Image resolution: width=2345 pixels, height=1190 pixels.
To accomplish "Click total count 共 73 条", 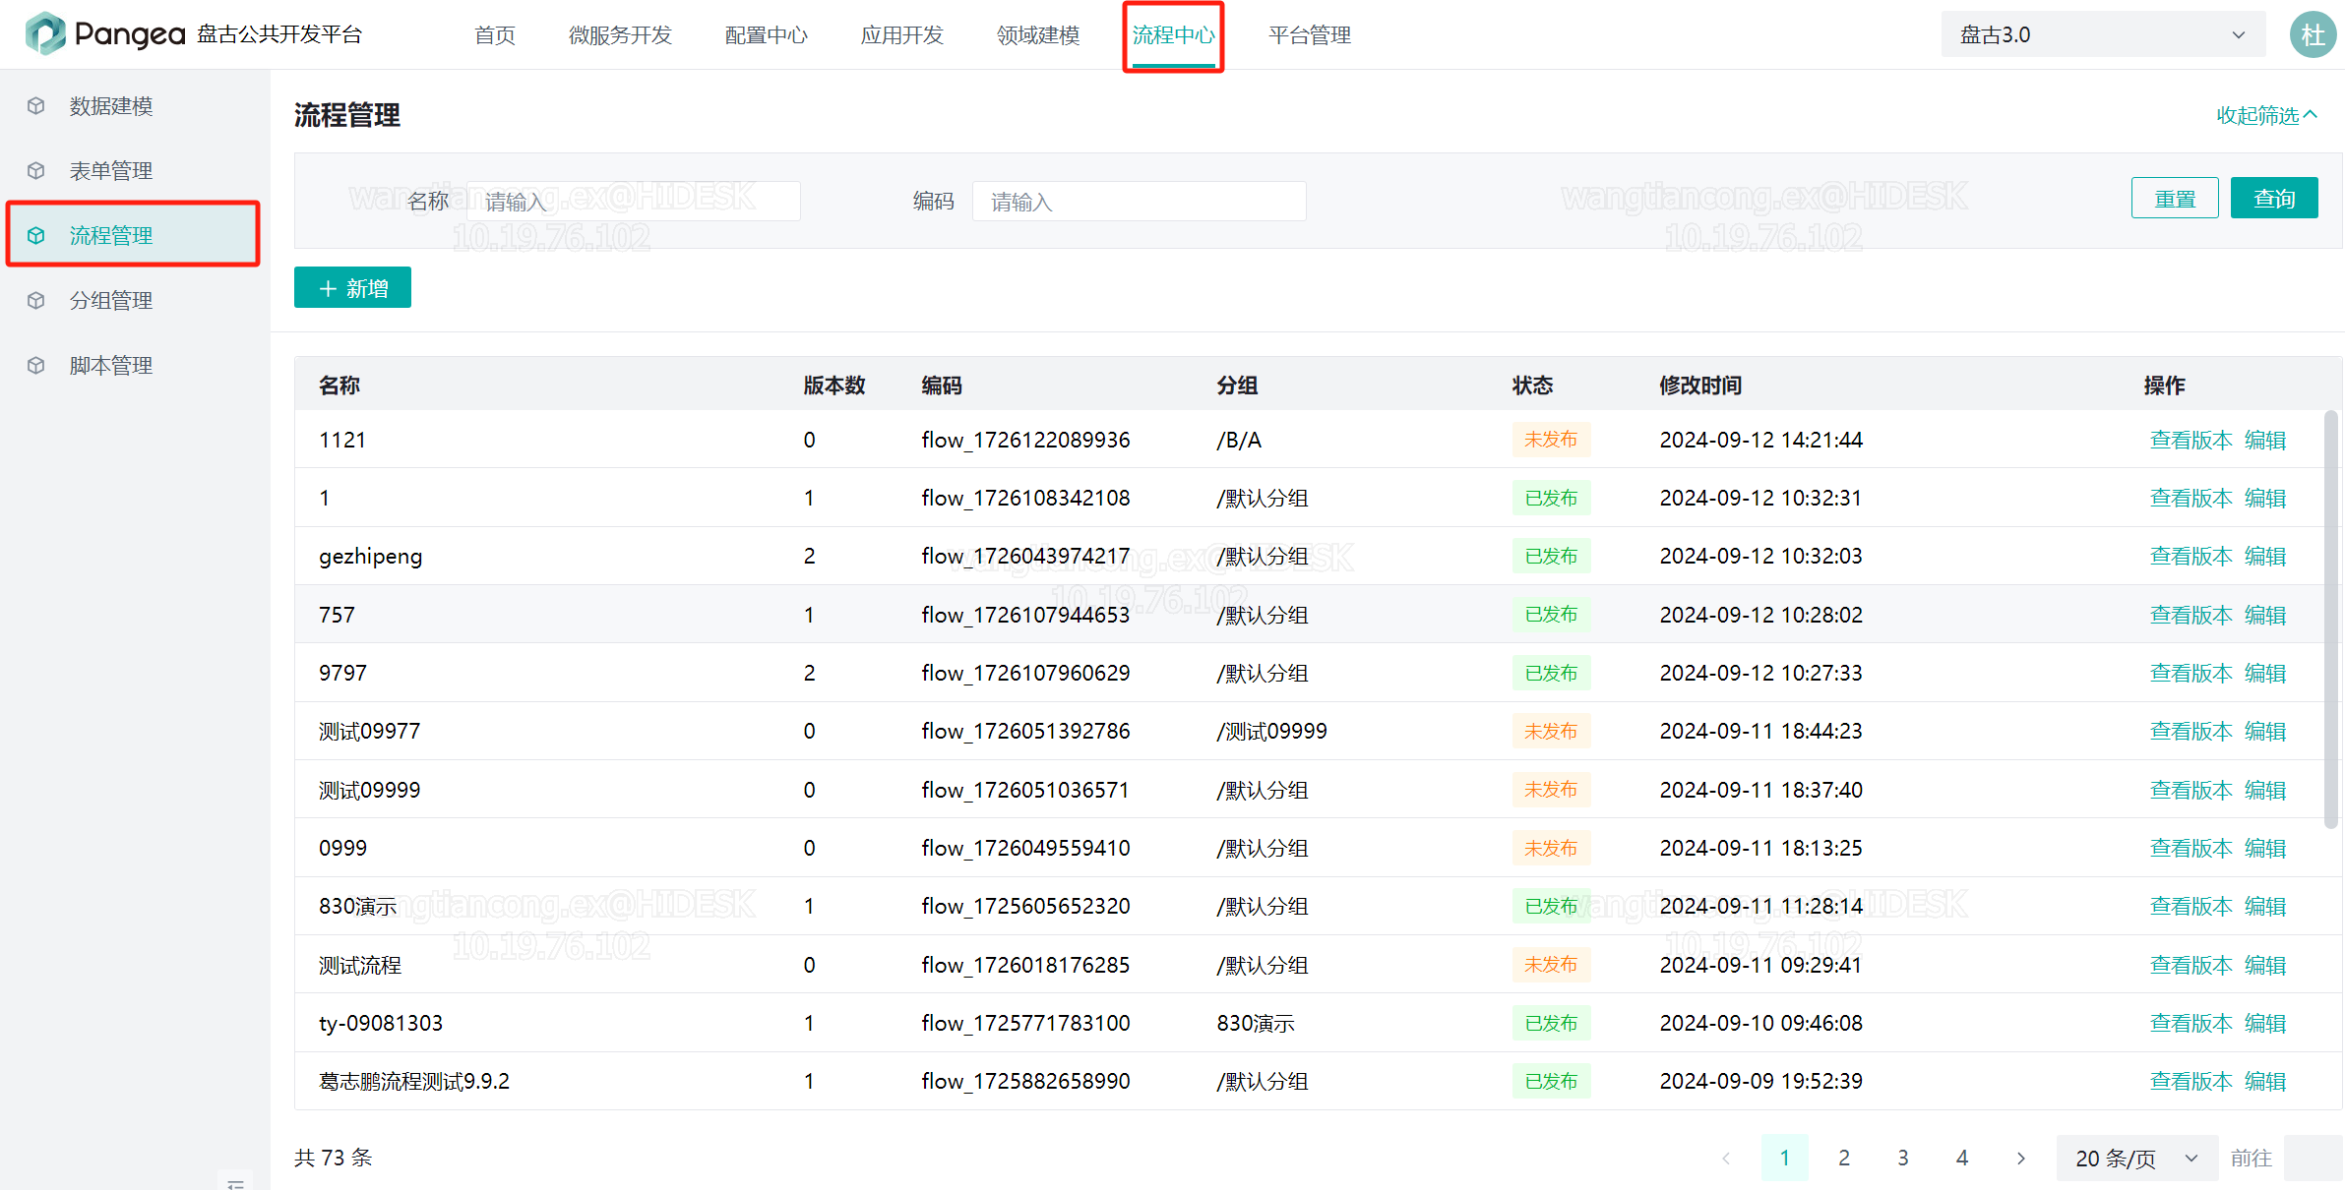I will (334, 1158).
